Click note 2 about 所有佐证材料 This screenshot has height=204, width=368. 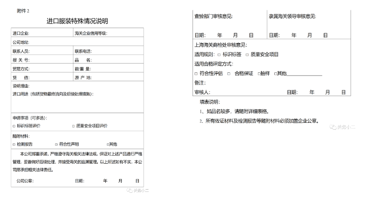260,121
